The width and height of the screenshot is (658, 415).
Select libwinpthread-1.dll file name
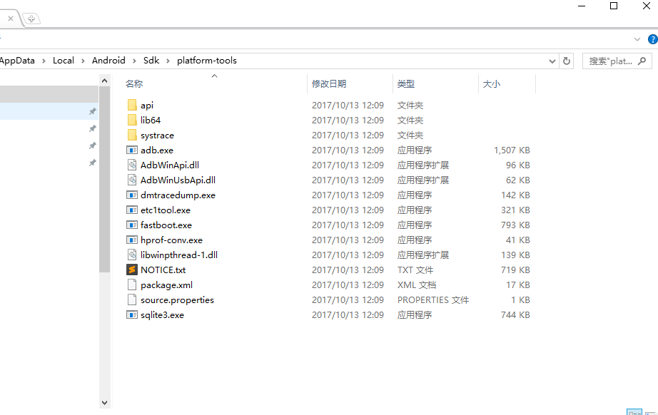(179, 255)
